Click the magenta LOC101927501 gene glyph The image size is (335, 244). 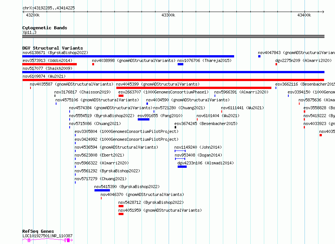(x=47, y=240)
